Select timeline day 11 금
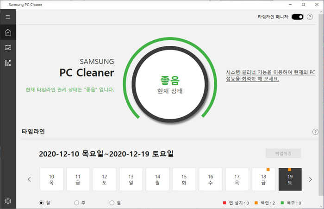This screenshot has height=209, width=324. point(78,179)
